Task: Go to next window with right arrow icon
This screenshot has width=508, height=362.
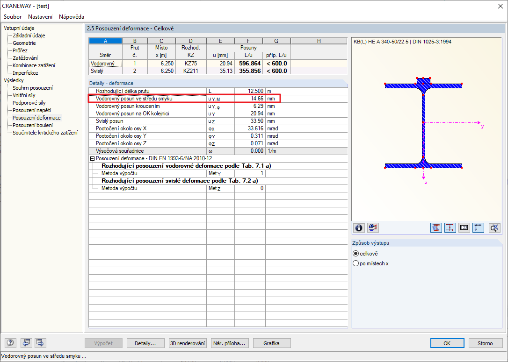Action: [x=40, y=343]
